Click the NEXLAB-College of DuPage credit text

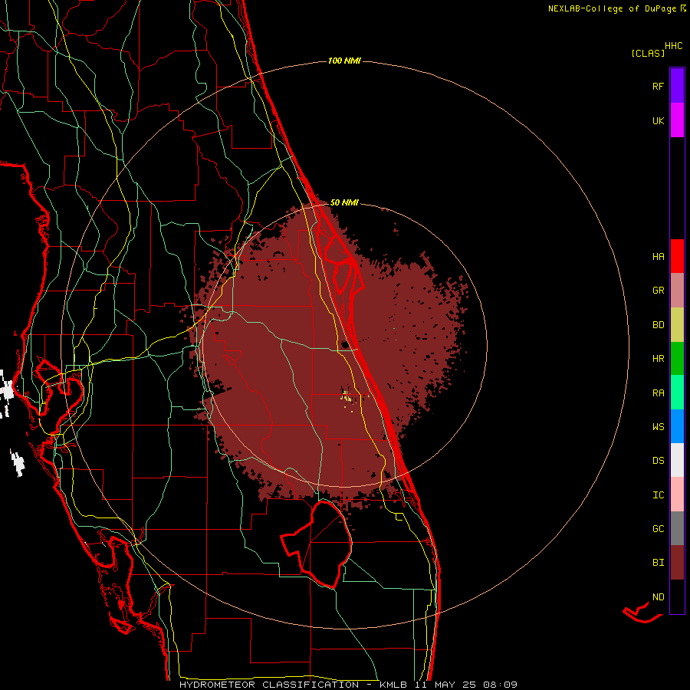613,8
